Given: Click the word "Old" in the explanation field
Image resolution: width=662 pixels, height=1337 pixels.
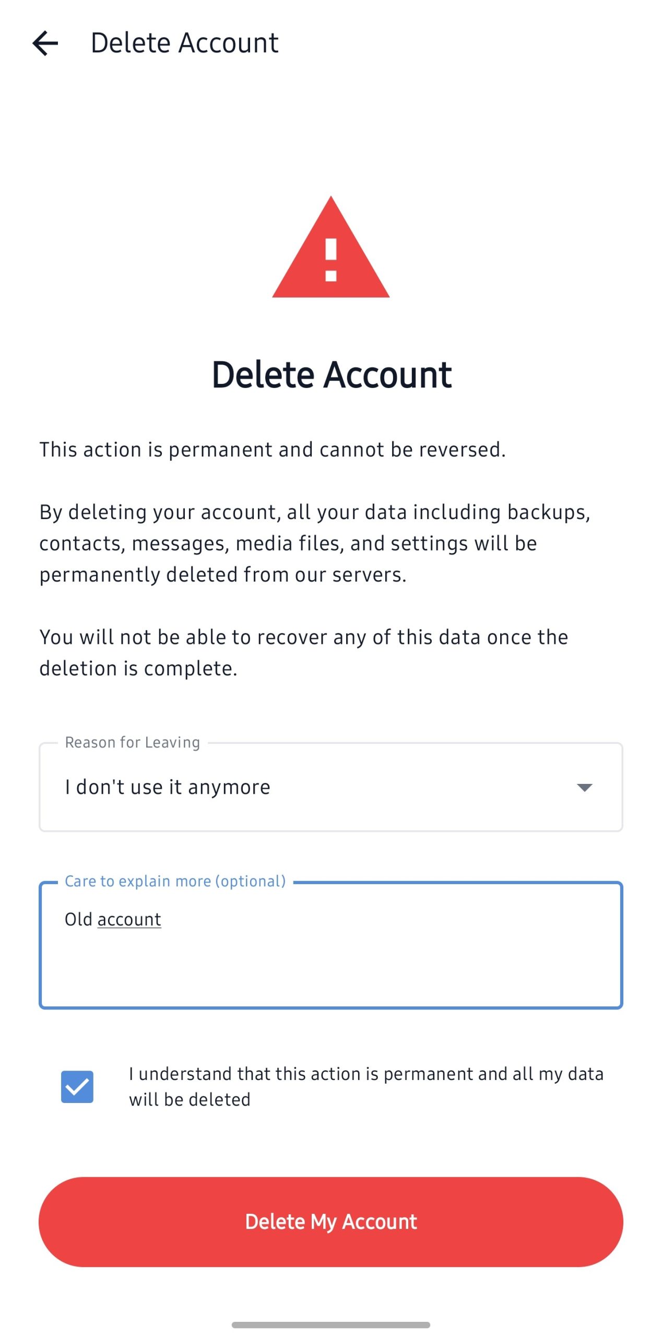Looking at the screenshot, I should click(78, 919).
